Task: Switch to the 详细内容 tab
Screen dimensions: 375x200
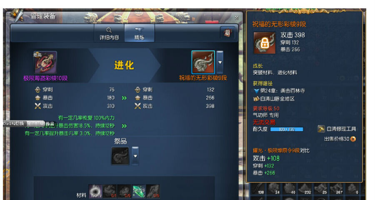Action: pos(109,33)
